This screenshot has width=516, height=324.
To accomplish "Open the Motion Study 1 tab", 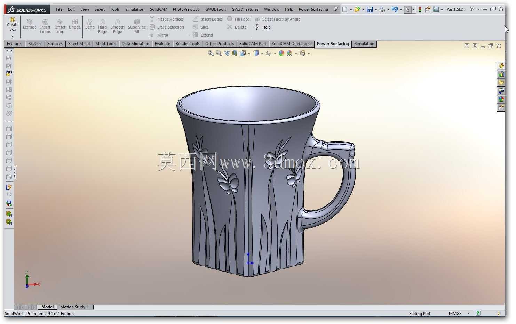I will tap(74, 307).
